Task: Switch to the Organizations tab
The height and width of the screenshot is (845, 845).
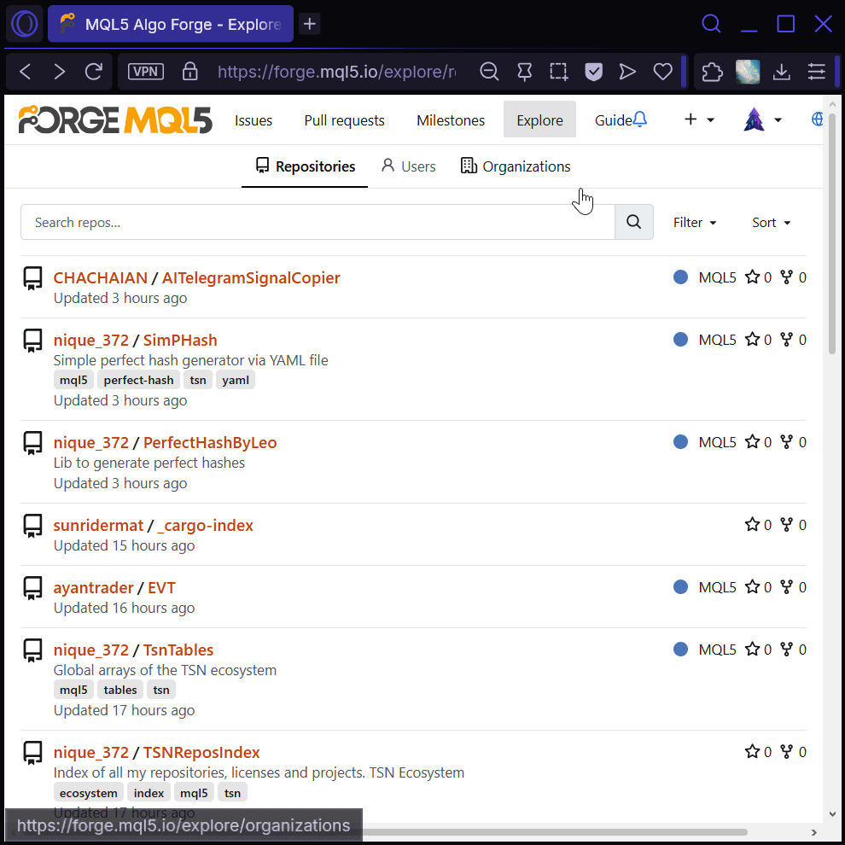Action: coord(516,166)
